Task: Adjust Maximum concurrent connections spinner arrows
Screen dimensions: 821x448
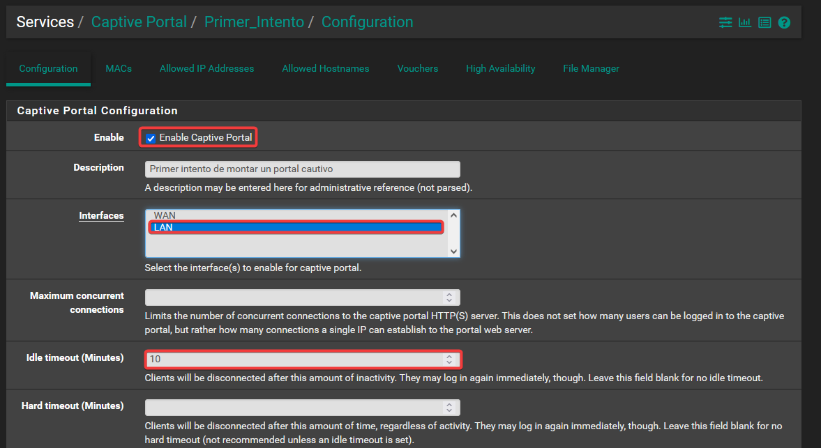Action: 449,298
